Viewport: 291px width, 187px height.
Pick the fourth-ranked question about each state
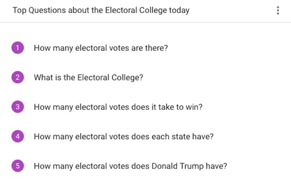tap(124, 137)
